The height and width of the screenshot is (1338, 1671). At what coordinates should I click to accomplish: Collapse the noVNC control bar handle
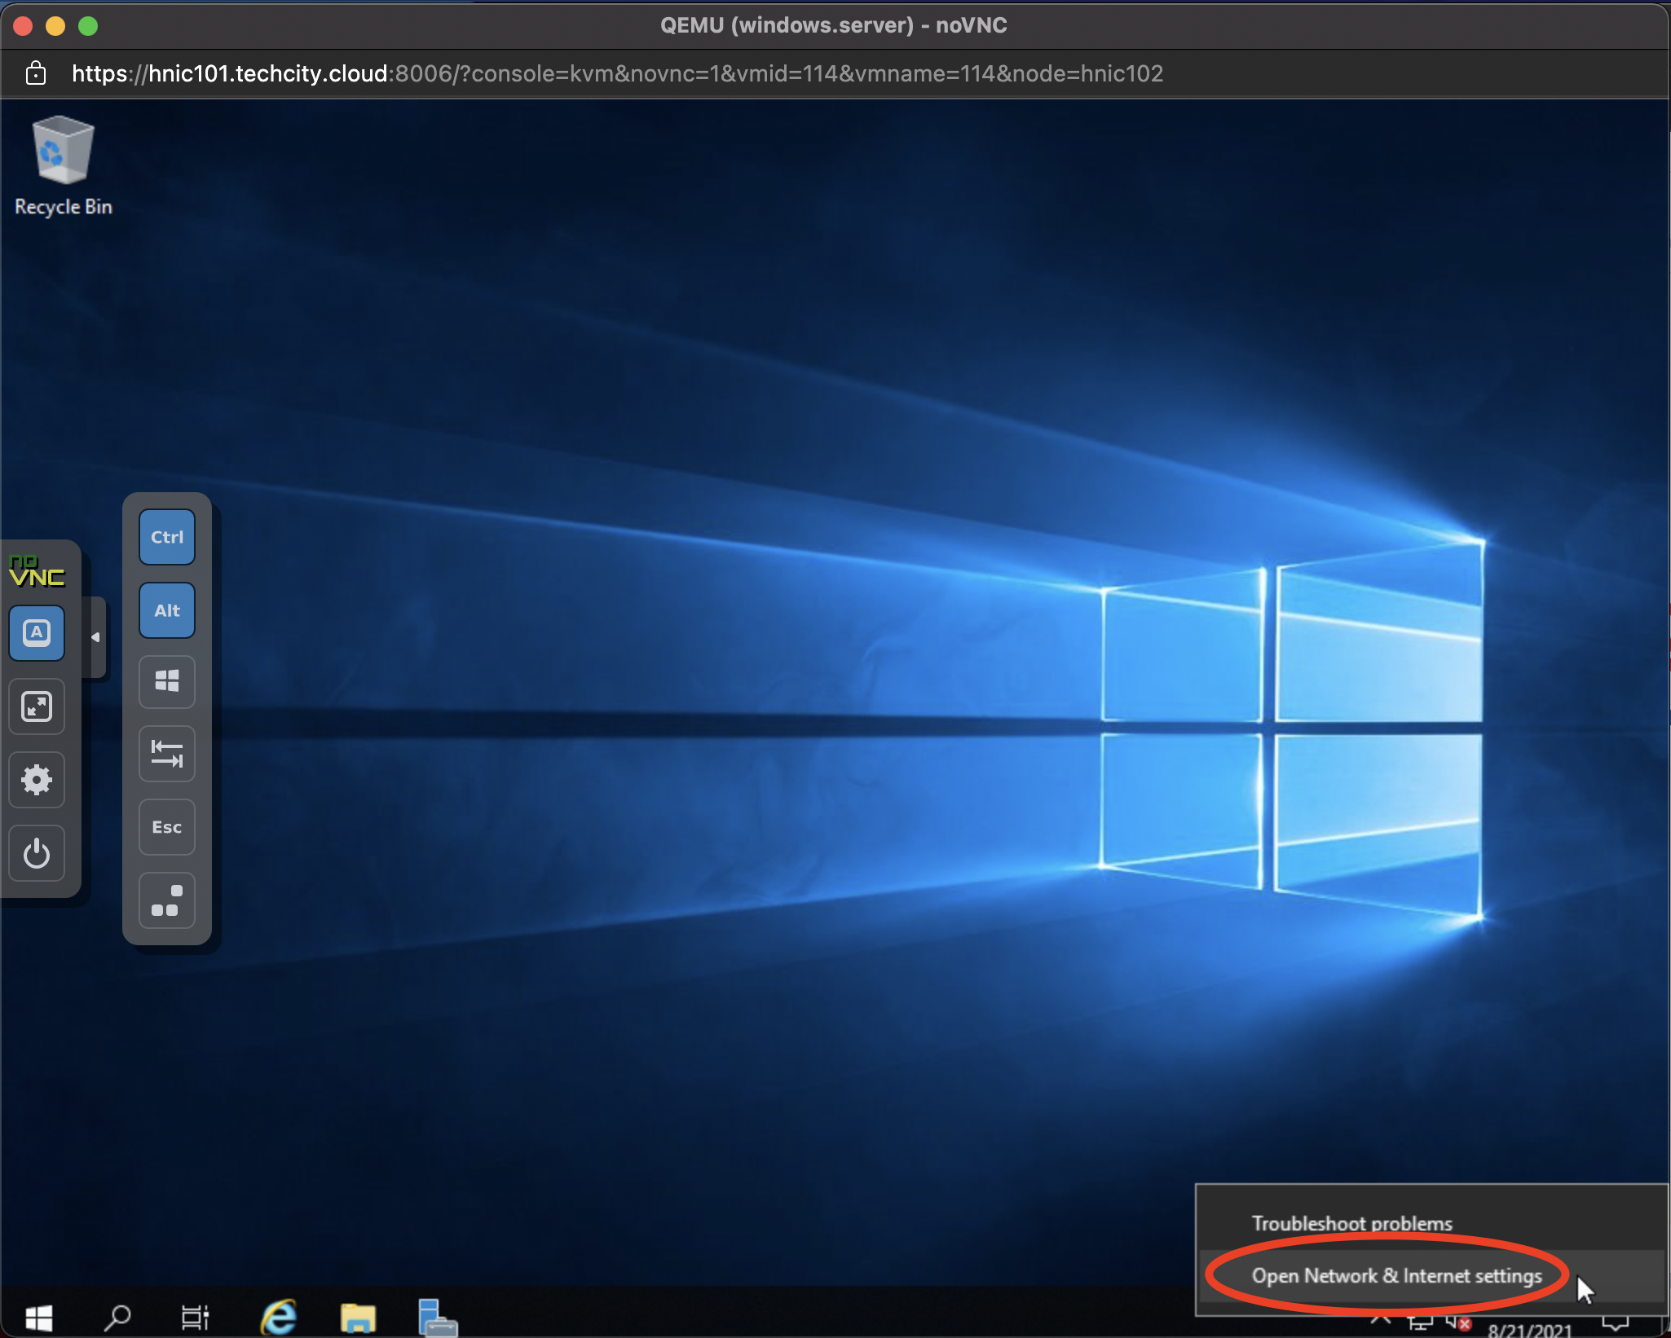tap(96, 637)
